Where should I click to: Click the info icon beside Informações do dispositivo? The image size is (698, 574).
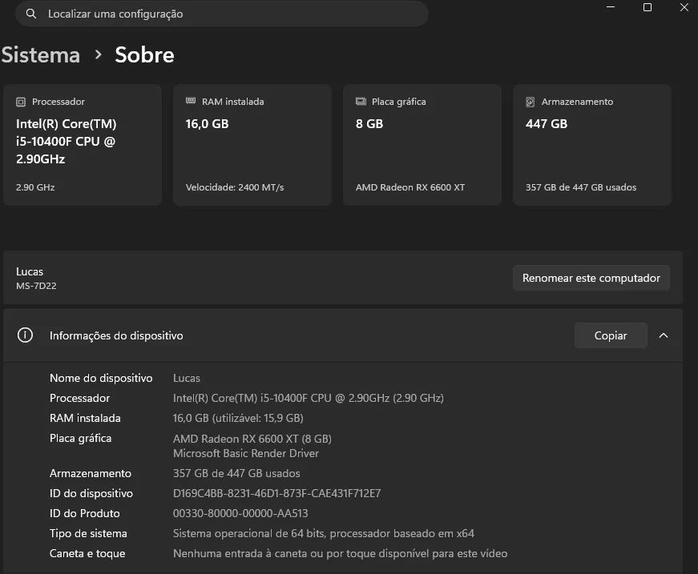[25, 335]
